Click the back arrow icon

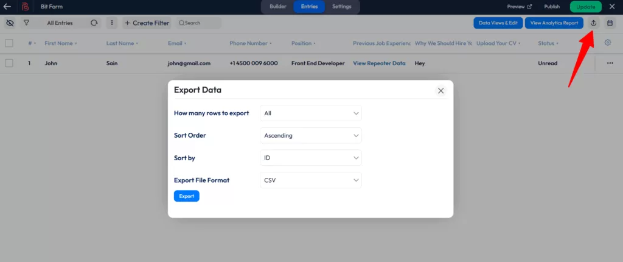point(7,7)
